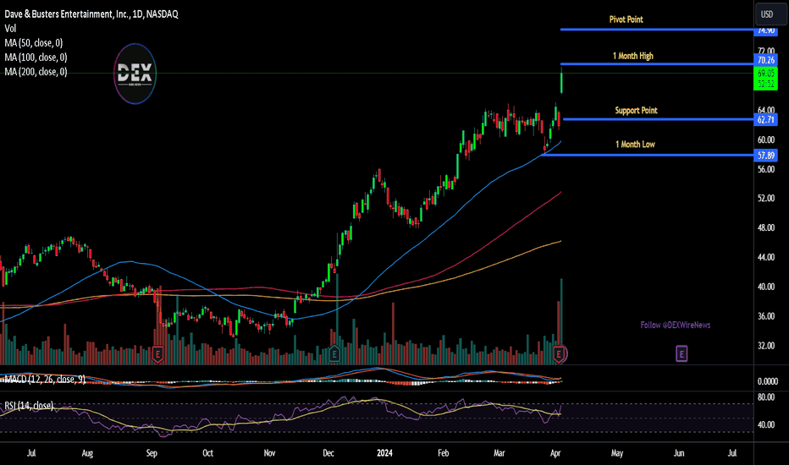Screen dimensions: 789x465
Task: Click the 80.00 RSI axis value
Action: (766, 397)
